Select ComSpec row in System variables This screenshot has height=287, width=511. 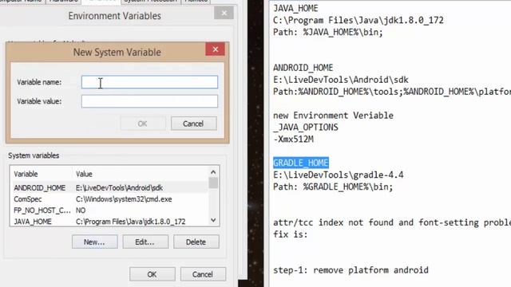click(x=109, y=199)
